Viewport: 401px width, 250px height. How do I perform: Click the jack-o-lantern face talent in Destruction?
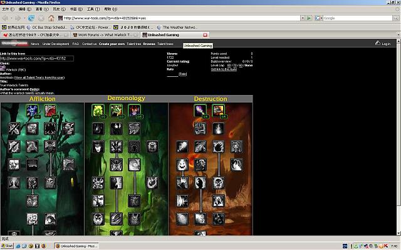(182, 165)
